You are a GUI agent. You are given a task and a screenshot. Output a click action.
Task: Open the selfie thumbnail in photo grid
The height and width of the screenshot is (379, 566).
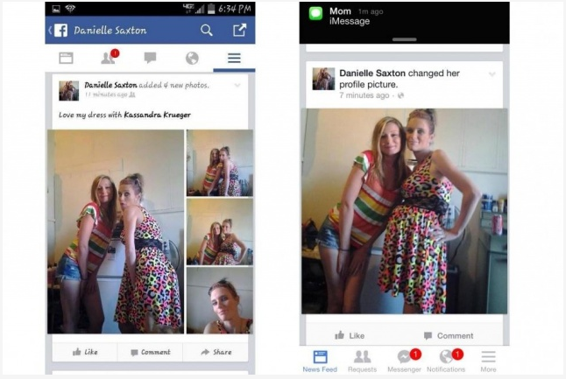pos(220,300)
